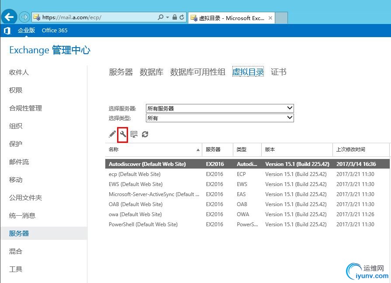
Task: Switch to the 服务器 top tab
Action: 121,72
